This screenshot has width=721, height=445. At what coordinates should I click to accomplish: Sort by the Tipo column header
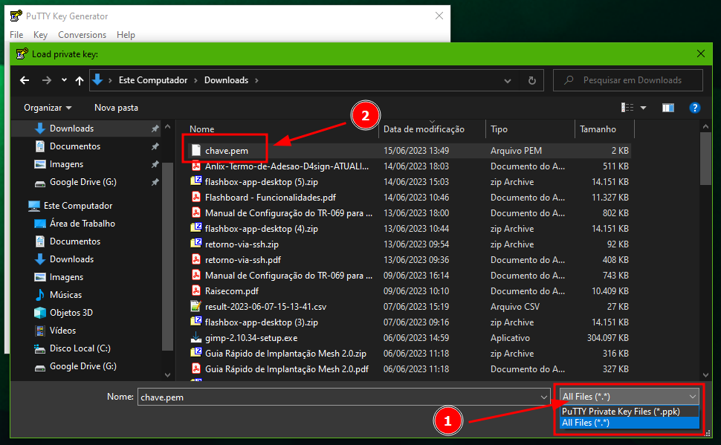click(499, 129)
